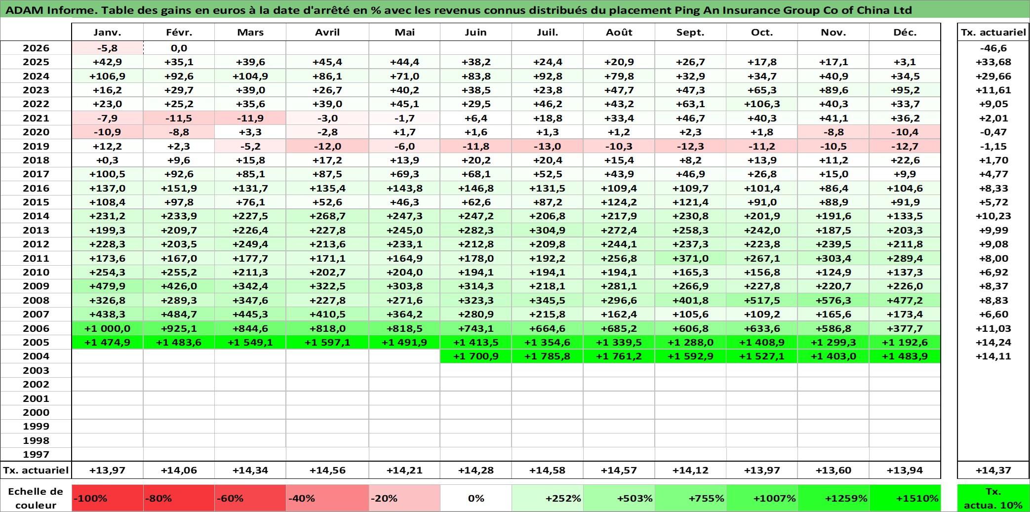This screenshot has width=1030, height=512.
Task: Click the -5,8 cell for January 2026
Action: point(108,48)
